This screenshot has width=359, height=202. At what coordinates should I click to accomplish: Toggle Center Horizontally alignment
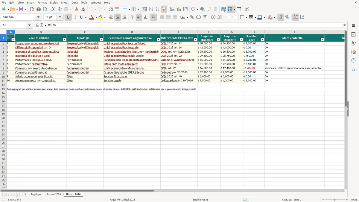coord(118,17)
